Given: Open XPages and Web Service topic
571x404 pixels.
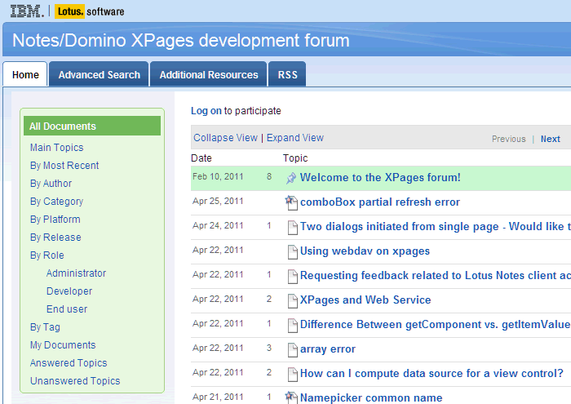Looking at the screenshot, I should click(365, 300).
